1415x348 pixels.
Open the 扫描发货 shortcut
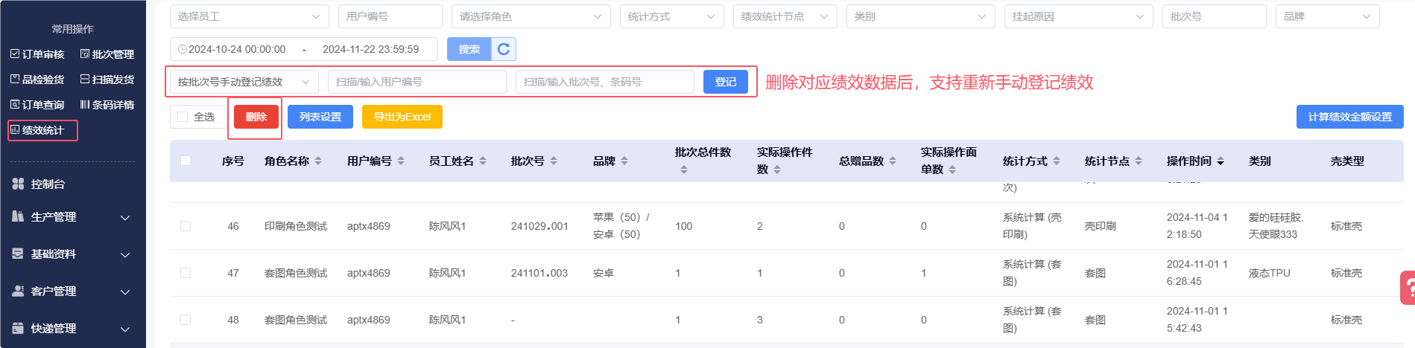107,80
